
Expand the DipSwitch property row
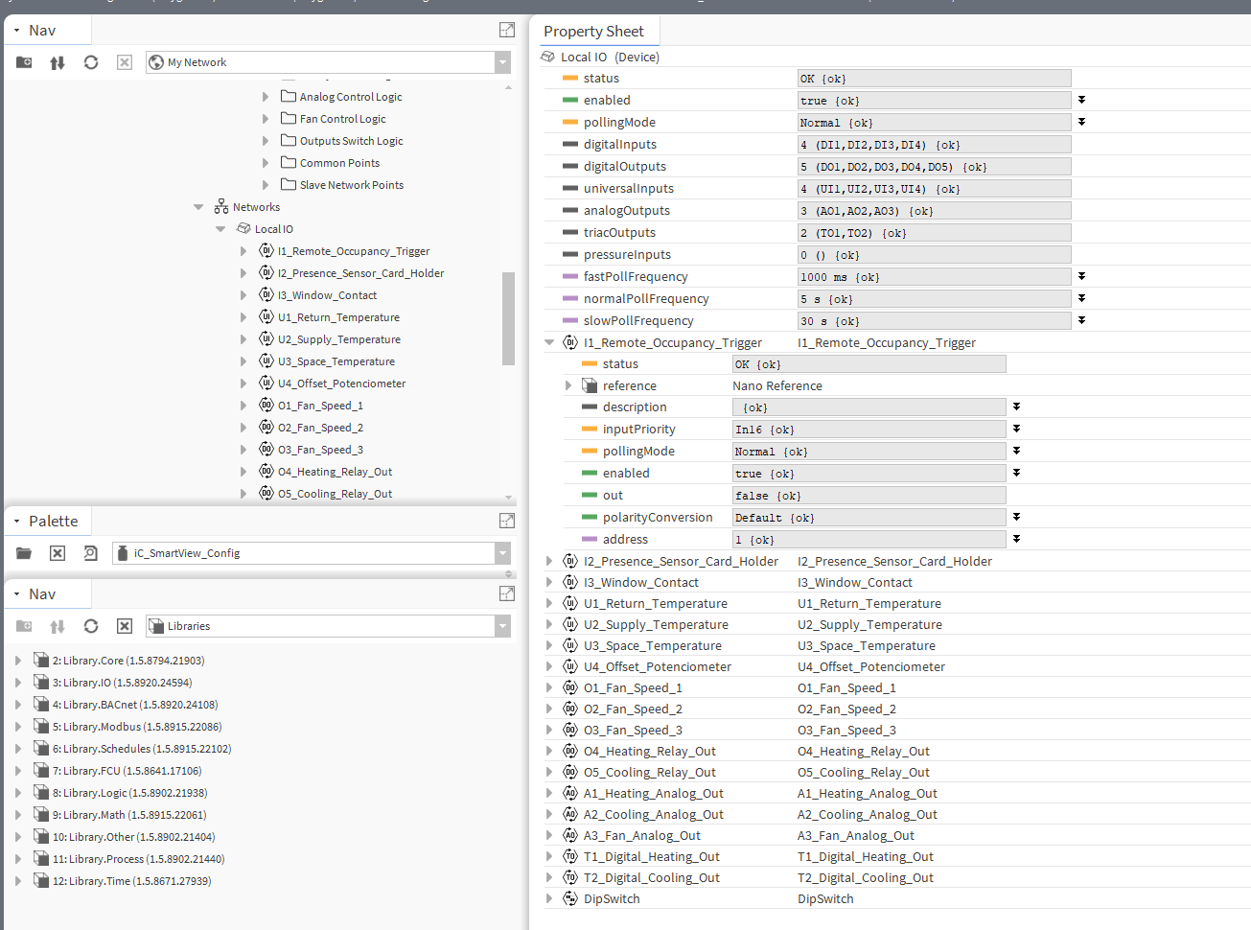click(549, 899)
